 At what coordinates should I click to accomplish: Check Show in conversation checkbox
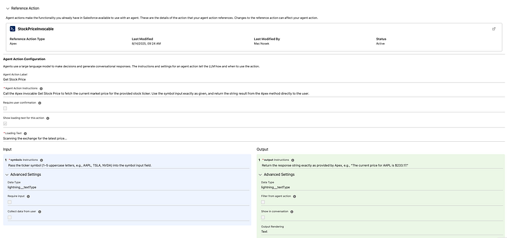[x=263, y=217]
